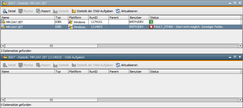Image resolution: width=243 pixels, height=108 pixels.
Task: Click the Windows platform icon in the first row
Action: pyautogui.click(x=70, y=22)
